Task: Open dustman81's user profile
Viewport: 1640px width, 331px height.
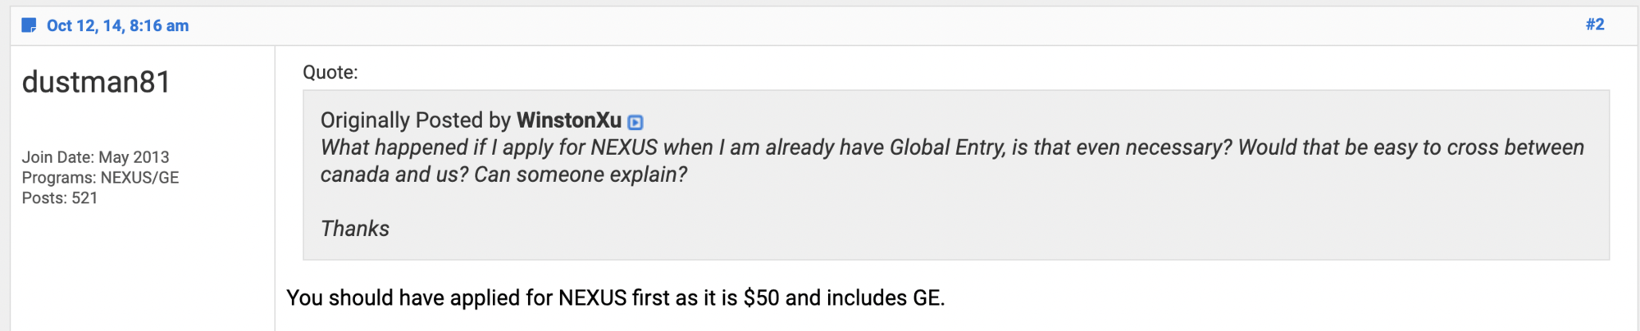Action: pyautogui.click(x=96, y=82)
